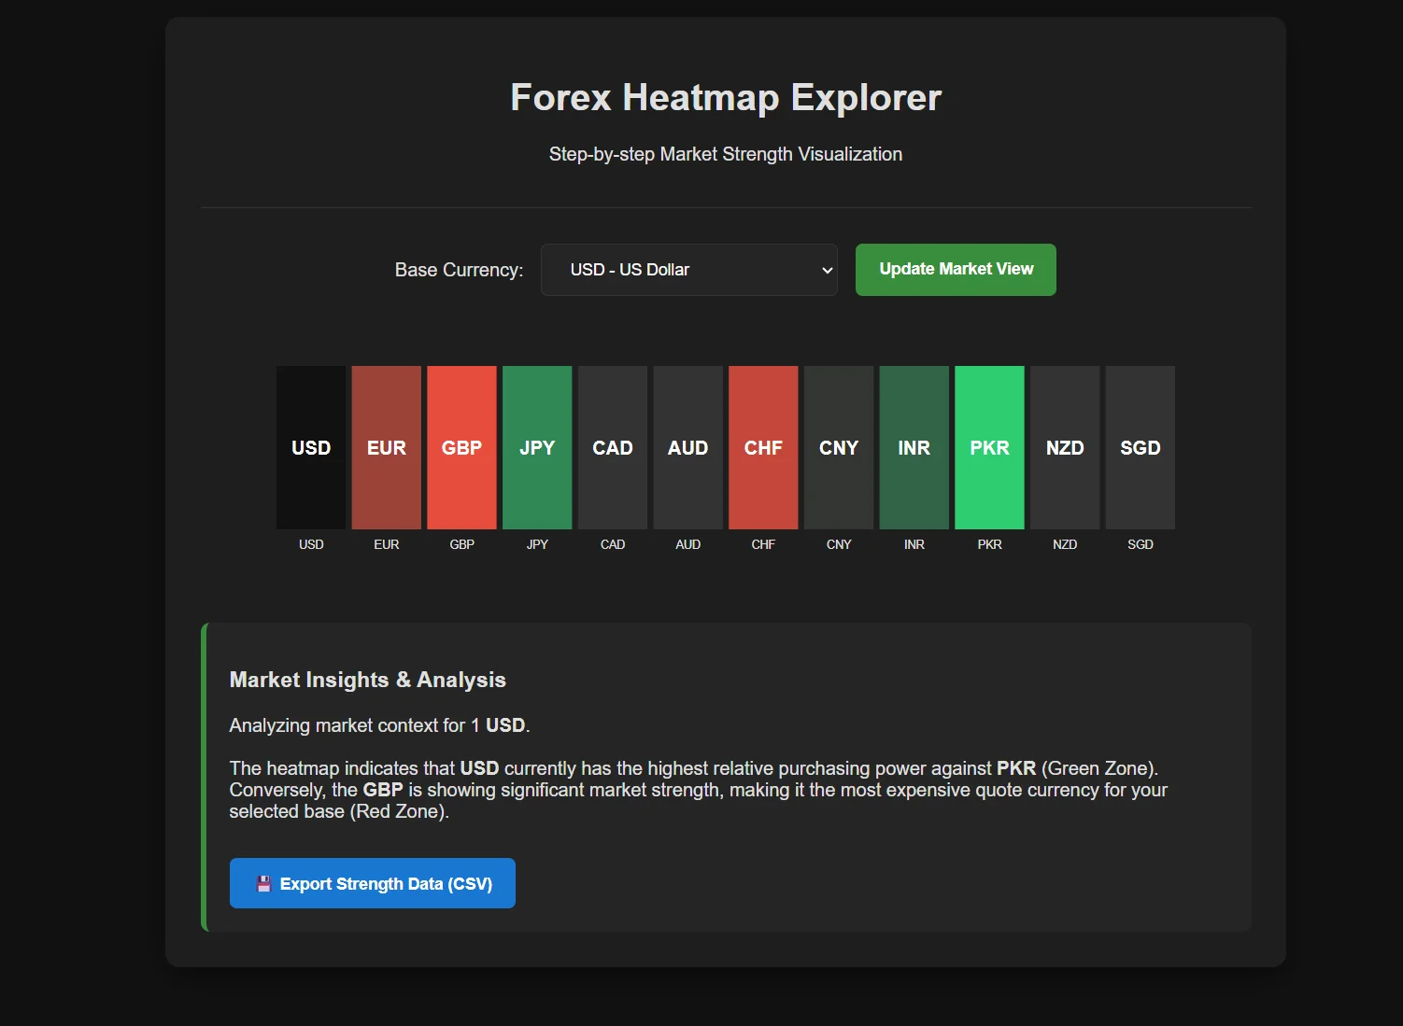Select the dark green INR cell

914,447
